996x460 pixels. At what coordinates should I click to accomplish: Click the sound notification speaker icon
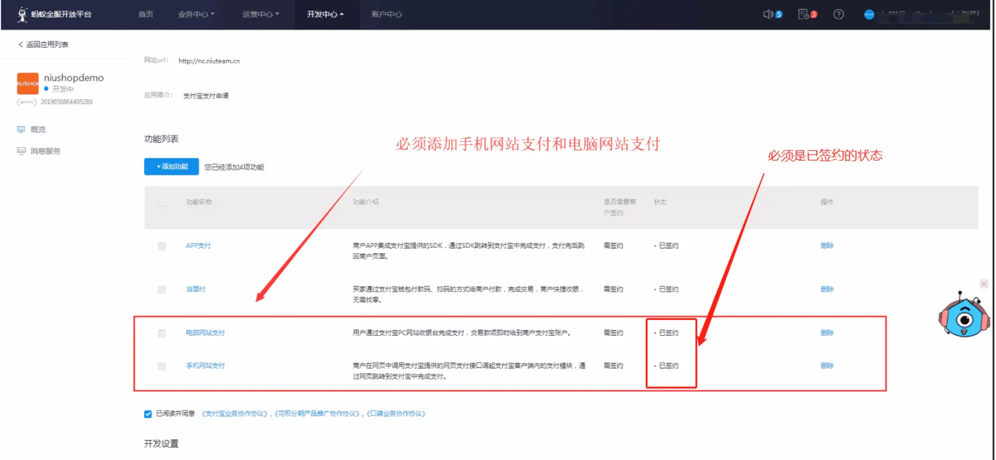(x=768, y=14)
